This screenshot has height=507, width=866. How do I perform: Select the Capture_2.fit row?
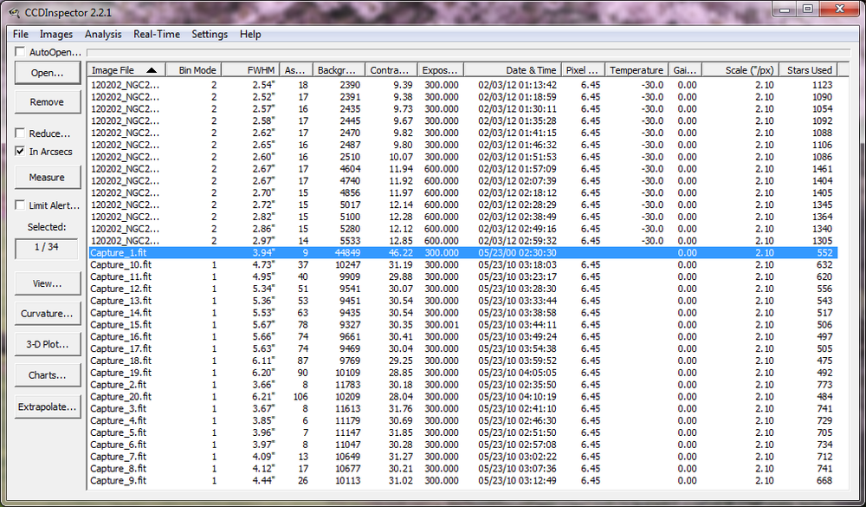(x=463, y=385)
